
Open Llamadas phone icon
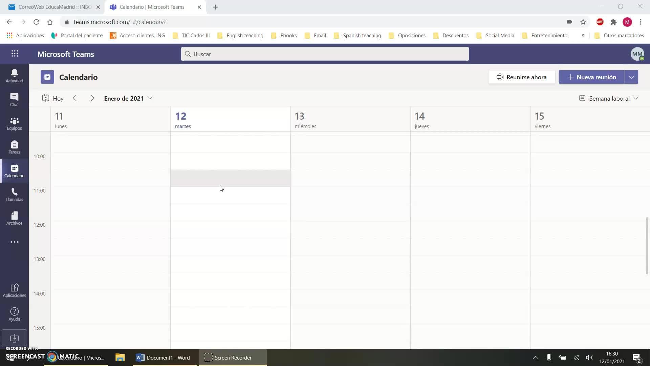point(14,195)
